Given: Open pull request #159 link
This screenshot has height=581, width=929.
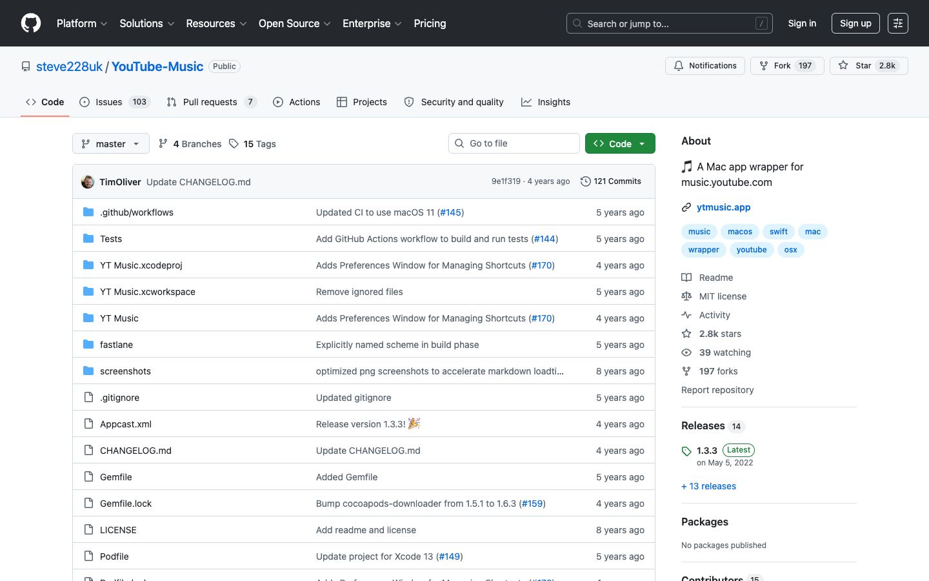Looking at the screenshot, I should (x=532, y=504).
